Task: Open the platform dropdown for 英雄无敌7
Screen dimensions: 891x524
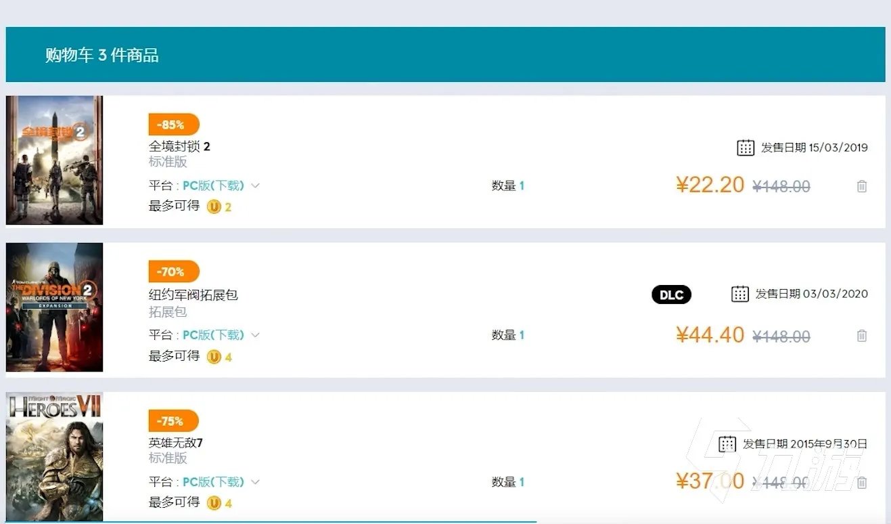Action: point(255,482)
